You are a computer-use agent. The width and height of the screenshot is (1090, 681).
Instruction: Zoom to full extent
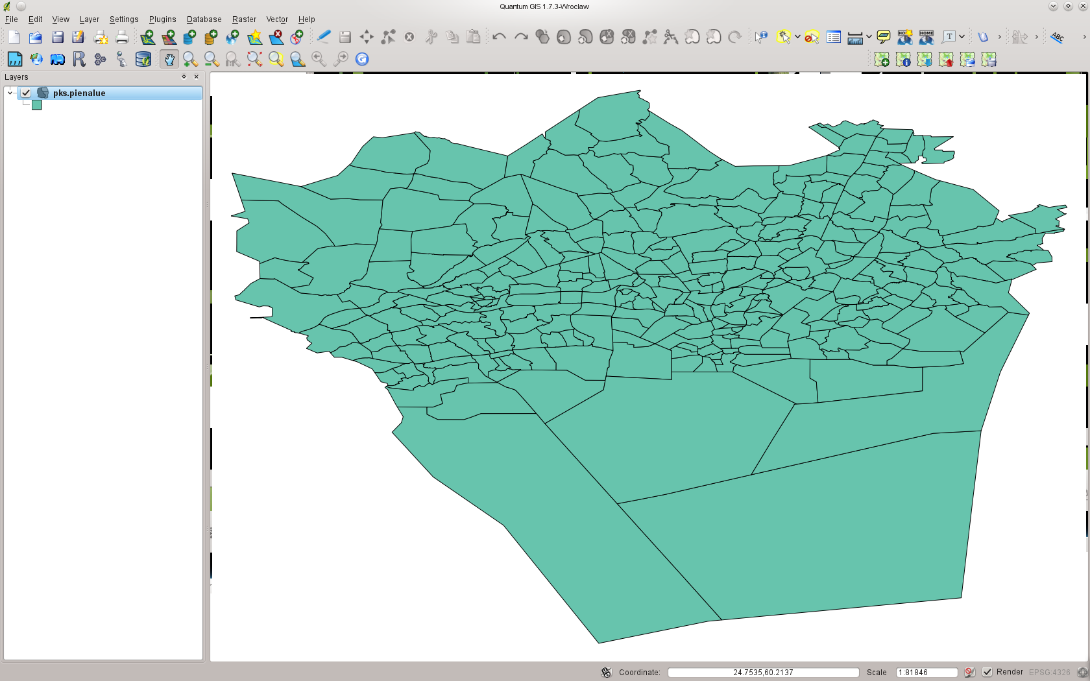coord(254,59)
